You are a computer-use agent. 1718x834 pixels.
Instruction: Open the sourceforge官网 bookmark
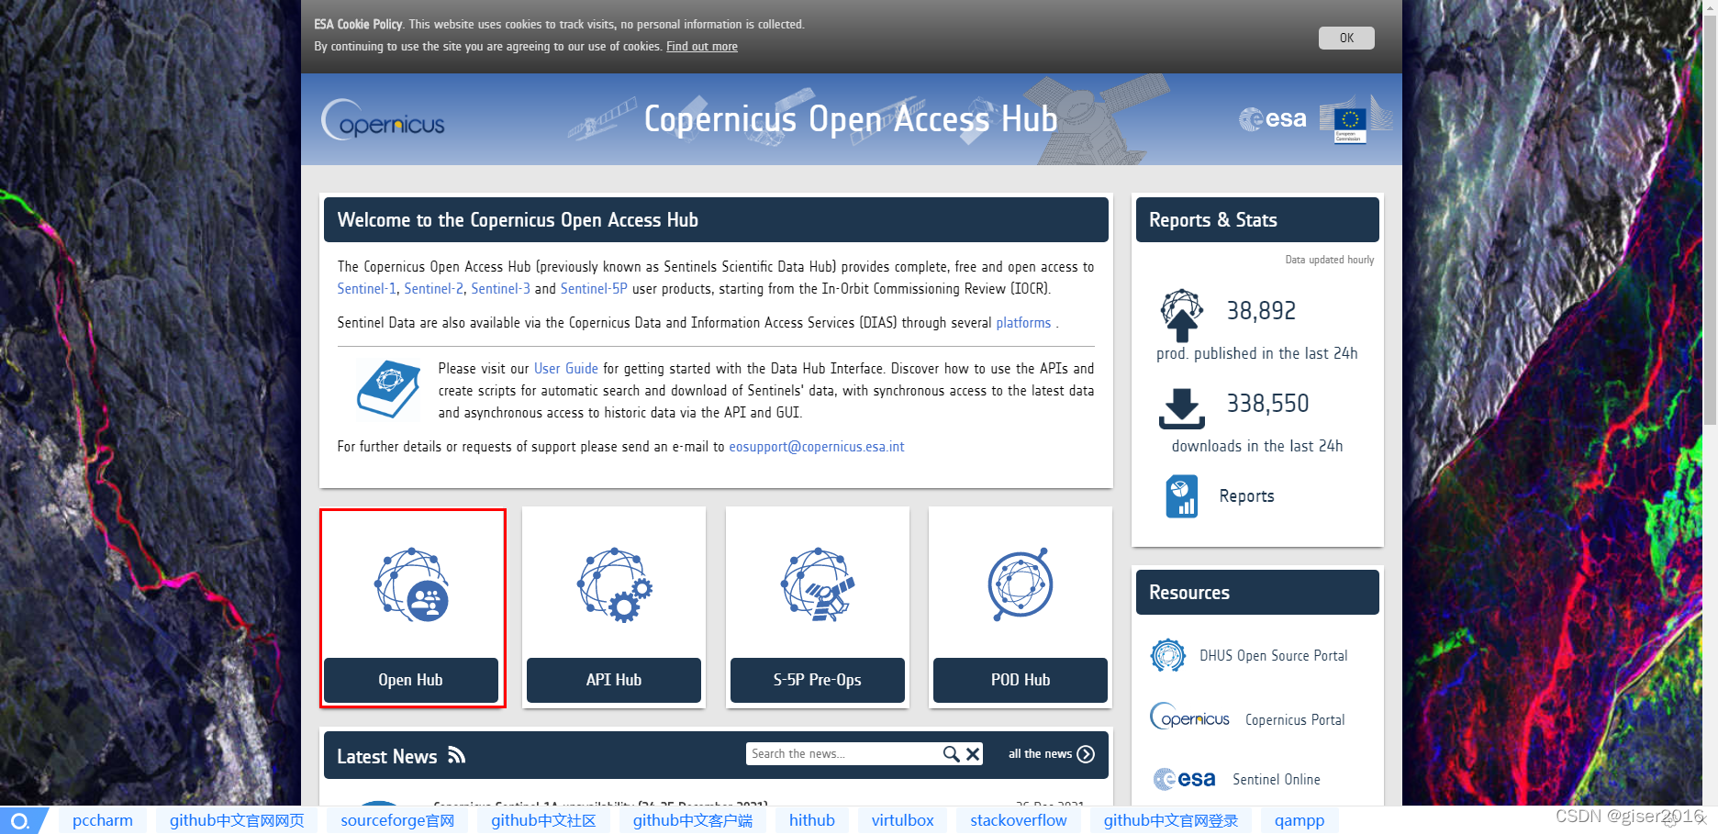(x=397, y=820)
